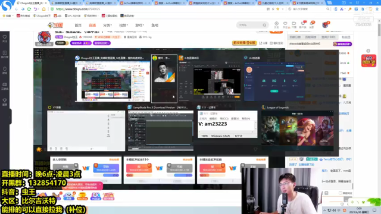Click the search magnifier icon in Douyu header

pos(264,25)
